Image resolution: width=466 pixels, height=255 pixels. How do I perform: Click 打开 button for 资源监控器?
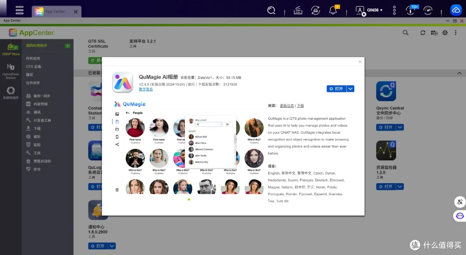click(x=386, y=187)
